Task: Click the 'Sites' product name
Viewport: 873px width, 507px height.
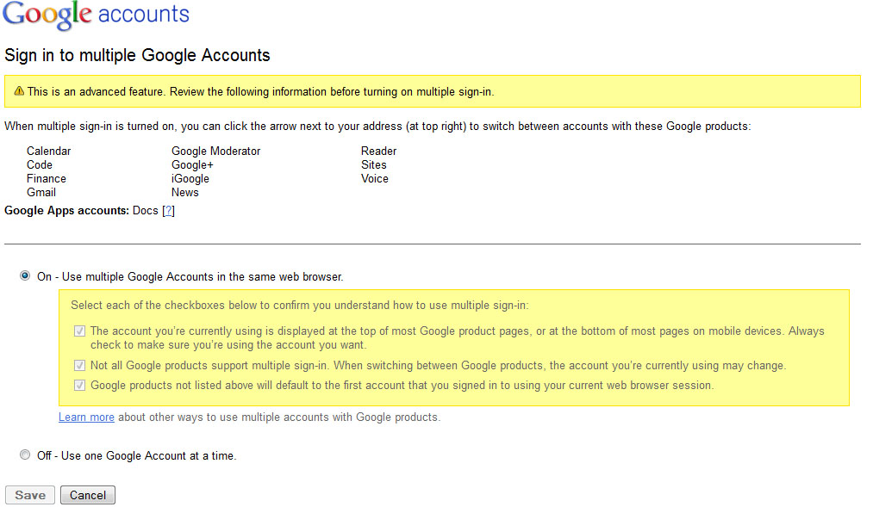Action: tap(373, 165)
